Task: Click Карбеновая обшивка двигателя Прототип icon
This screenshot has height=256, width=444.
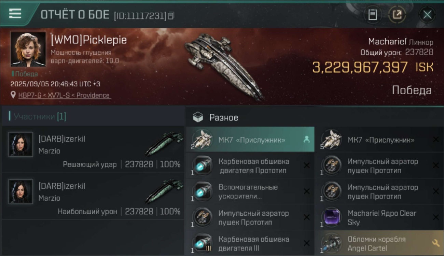Action: coord(202,165)
